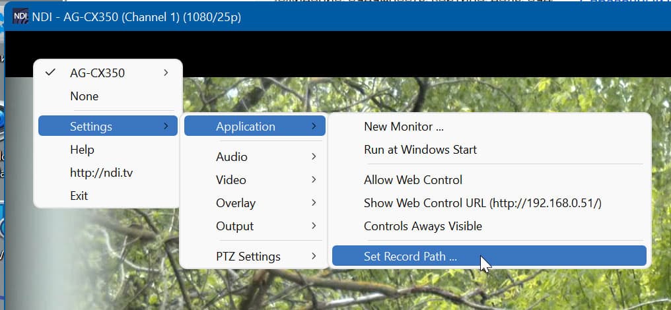671x310 pixels.
Task: Expand the Audio settings submenu
Action: (x=232, y=156)
